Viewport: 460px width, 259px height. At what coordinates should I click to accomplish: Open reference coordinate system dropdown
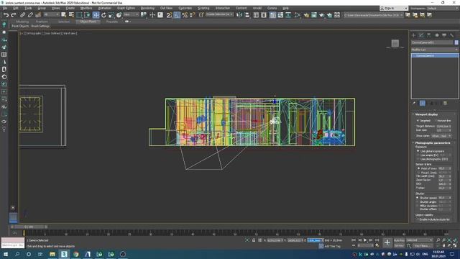pyautogui.click(x=131, y=14)
